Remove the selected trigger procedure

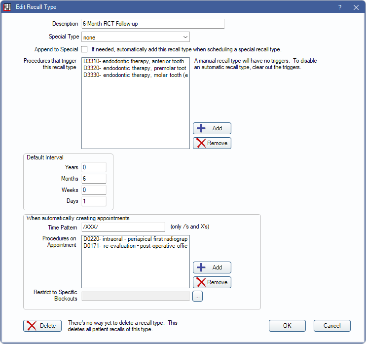(x=212, y=143)
